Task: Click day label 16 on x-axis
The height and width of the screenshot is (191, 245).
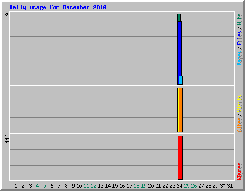Action: point(122,186)
